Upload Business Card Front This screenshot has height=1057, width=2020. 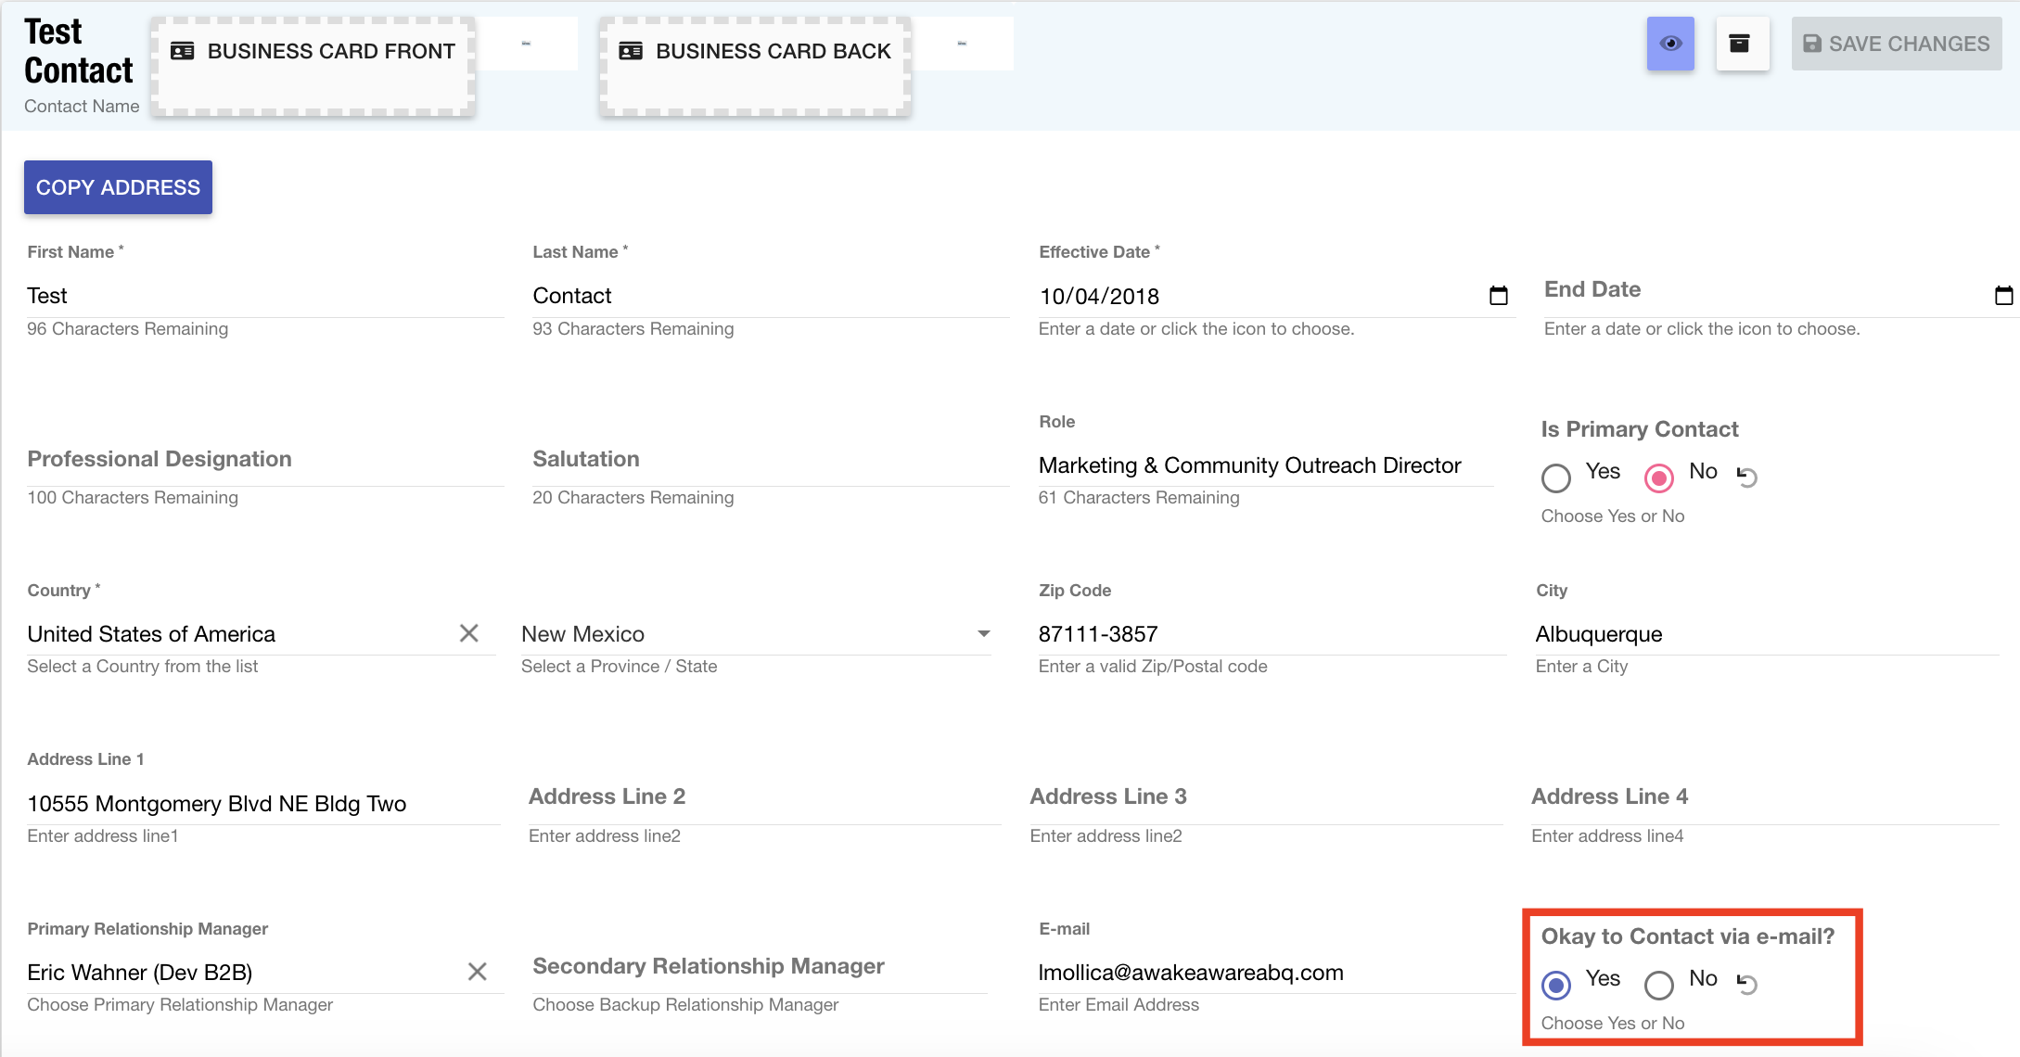pyautogui.click(x=313, y=65)
